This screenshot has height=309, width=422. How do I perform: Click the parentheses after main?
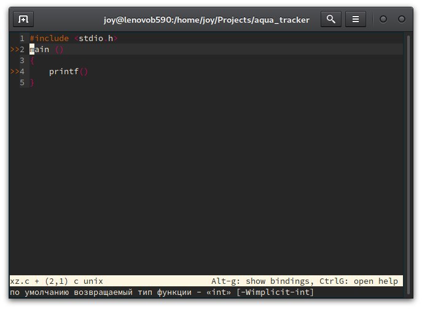pos(59,50)
